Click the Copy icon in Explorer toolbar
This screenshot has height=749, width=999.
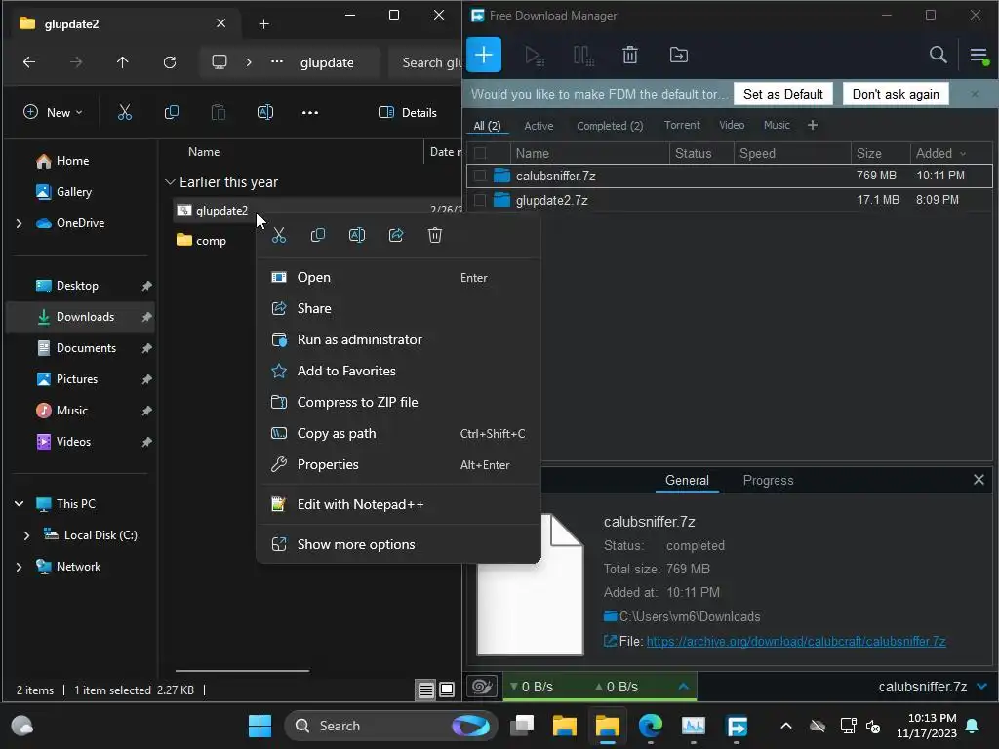click(x=172, y=113)
